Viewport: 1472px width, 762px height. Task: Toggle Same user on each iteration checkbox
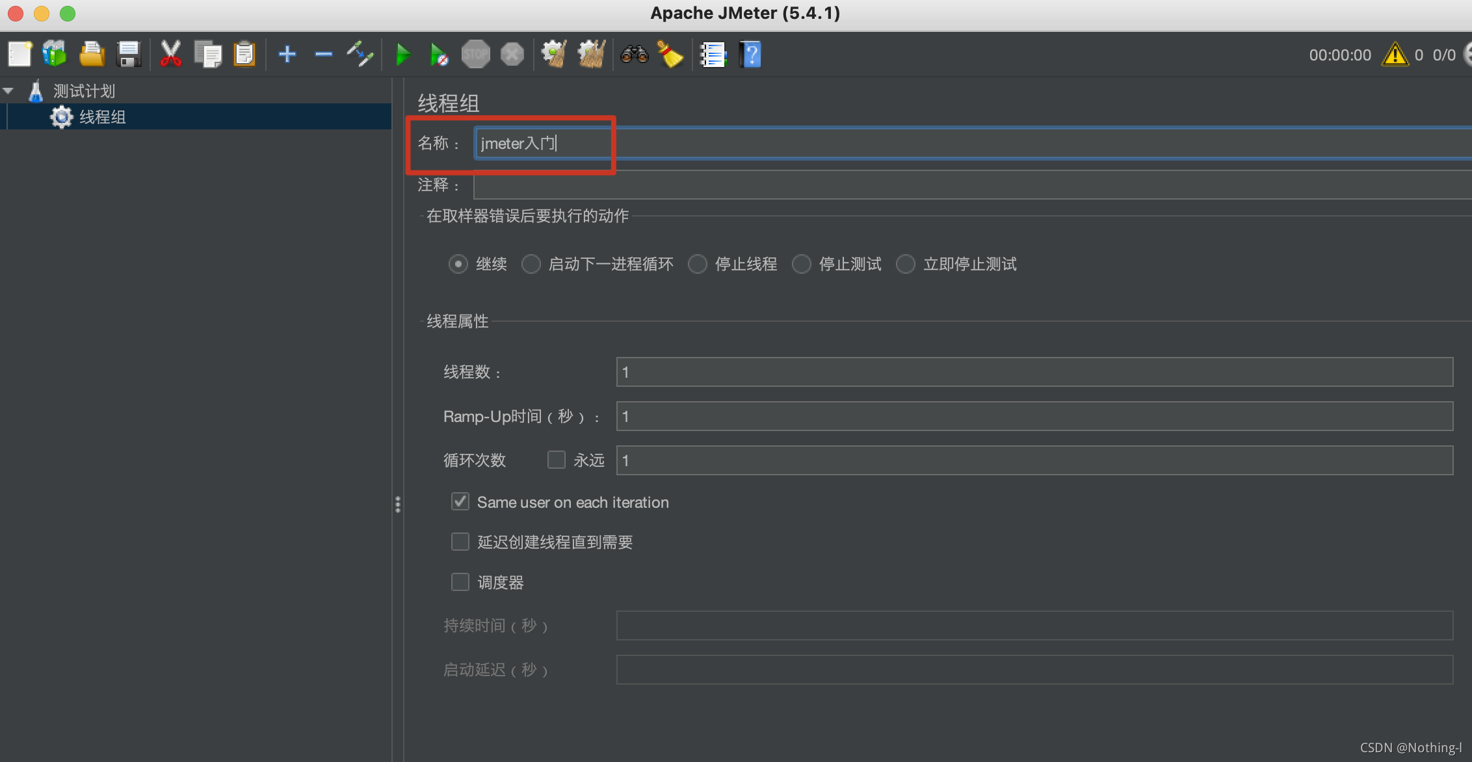[460, 501]
